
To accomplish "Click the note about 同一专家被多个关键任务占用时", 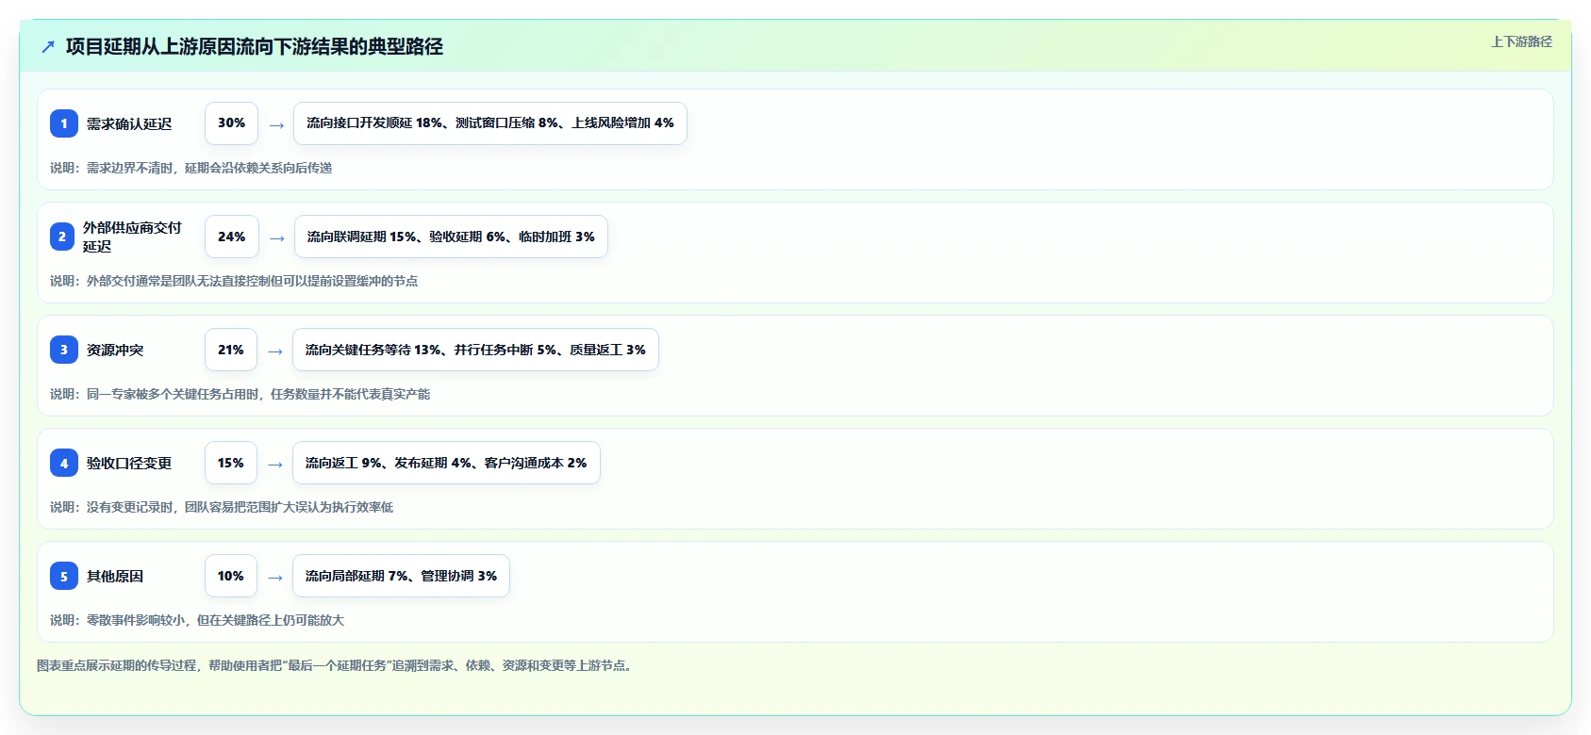I will click(x=240, y=394).
